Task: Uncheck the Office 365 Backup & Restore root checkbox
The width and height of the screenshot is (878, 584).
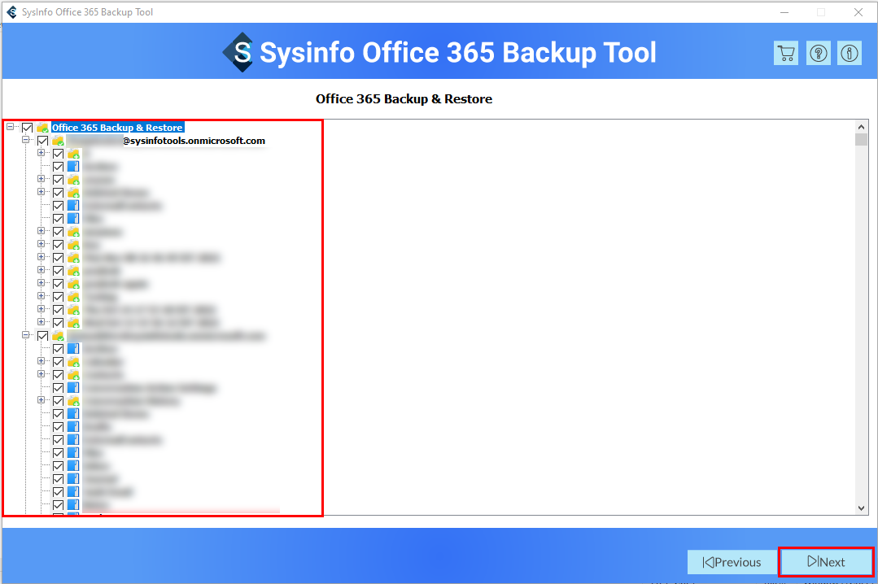Action: coord(28,128)
